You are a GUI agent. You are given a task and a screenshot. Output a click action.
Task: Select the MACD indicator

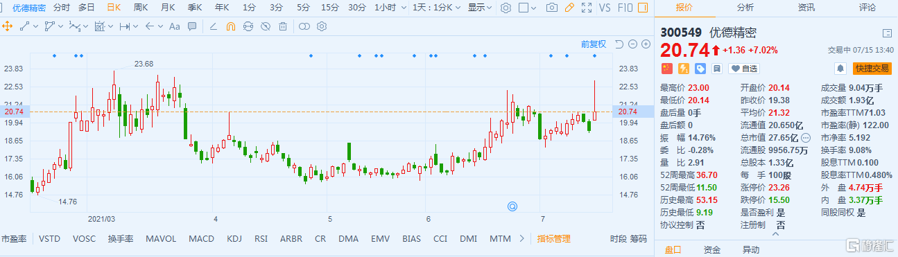click(201, 238)
